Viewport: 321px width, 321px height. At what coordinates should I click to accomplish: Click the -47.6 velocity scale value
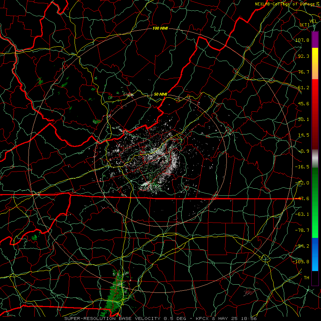(302, 199)
